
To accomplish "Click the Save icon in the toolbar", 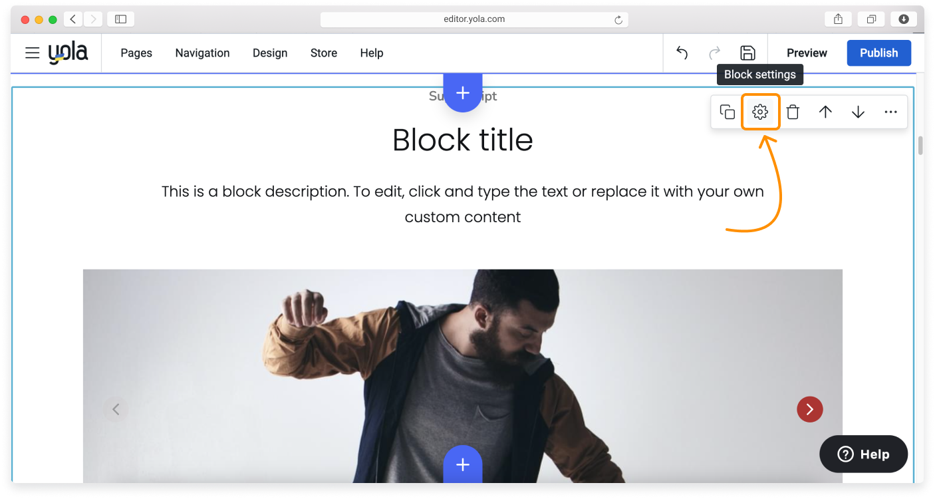I will 747,53.
